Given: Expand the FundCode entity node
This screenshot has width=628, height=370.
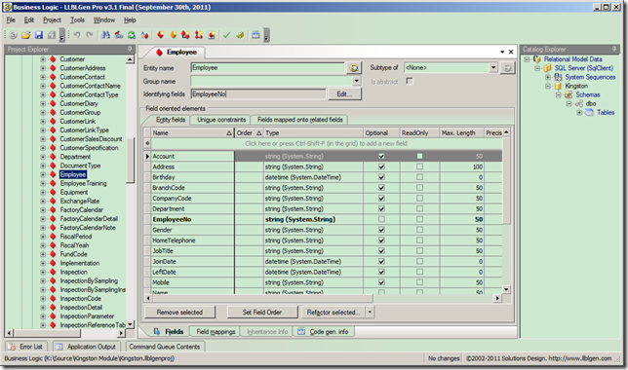Looking at the screenshot, I should (43, 254).
